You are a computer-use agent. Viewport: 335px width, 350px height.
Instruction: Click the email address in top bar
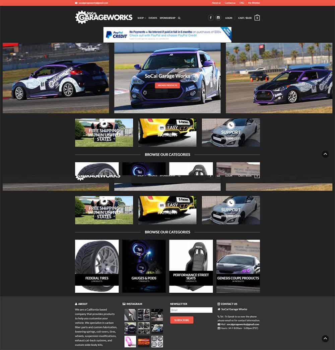93,3
